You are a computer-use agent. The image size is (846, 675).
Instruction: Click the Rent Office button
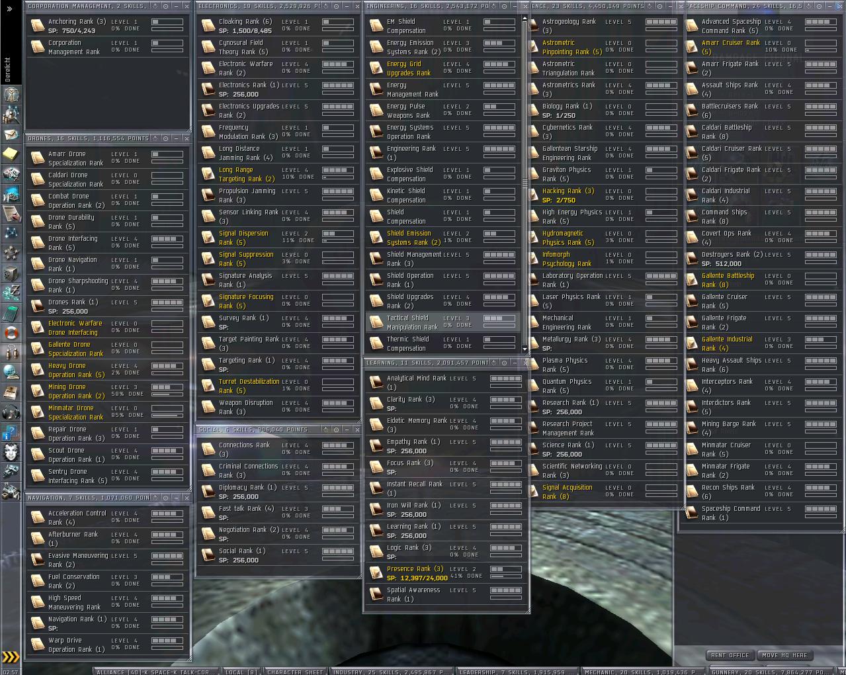[x=730, y=655]
